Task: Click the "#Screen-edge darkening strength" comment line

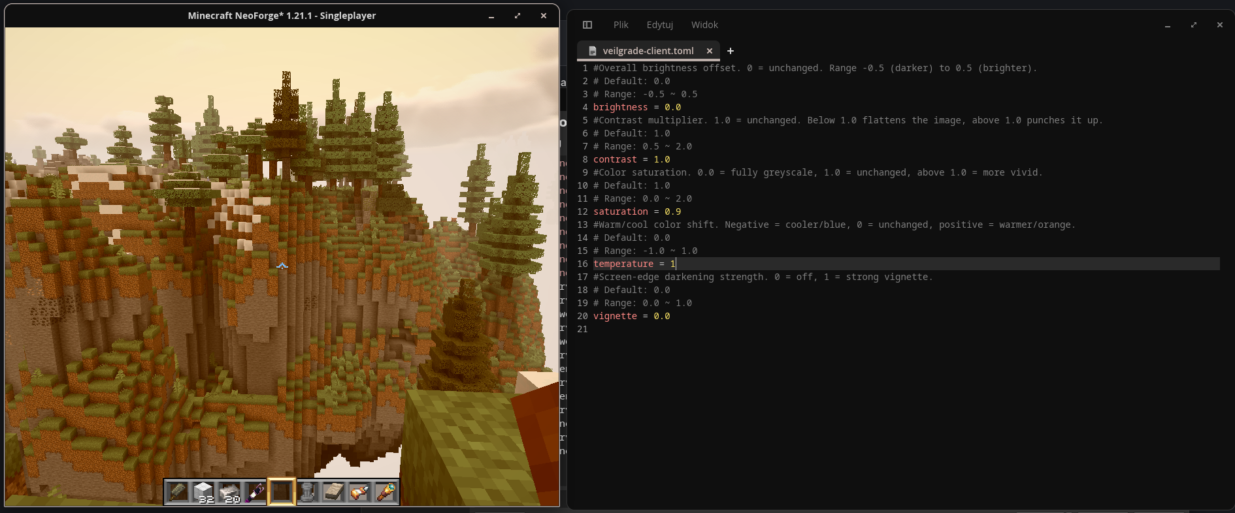Action: click(x=763, y=277)
